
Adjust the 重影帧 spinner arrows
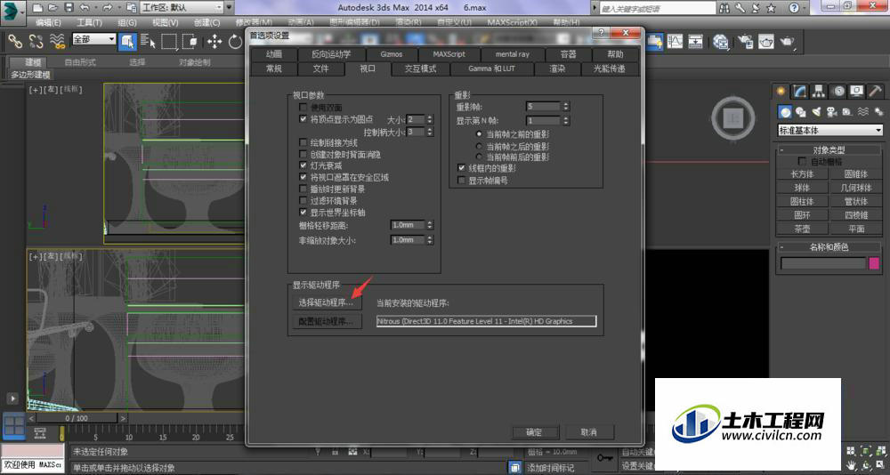566,106
